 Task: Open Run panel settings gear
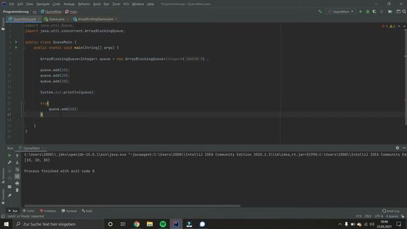397,148
